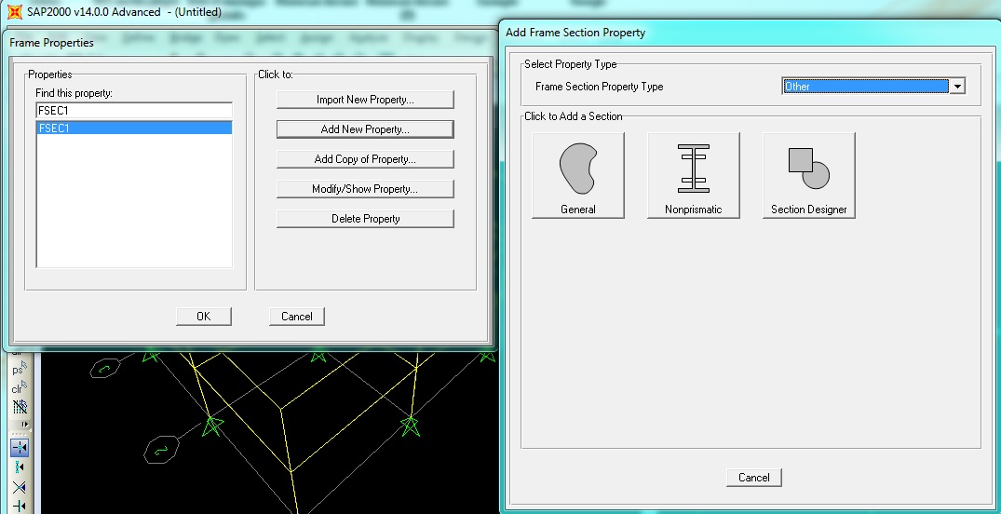Click the 'ps' get previous selection tool
The width and height of the screenshot is (1001, 514).
coord(20,370)
